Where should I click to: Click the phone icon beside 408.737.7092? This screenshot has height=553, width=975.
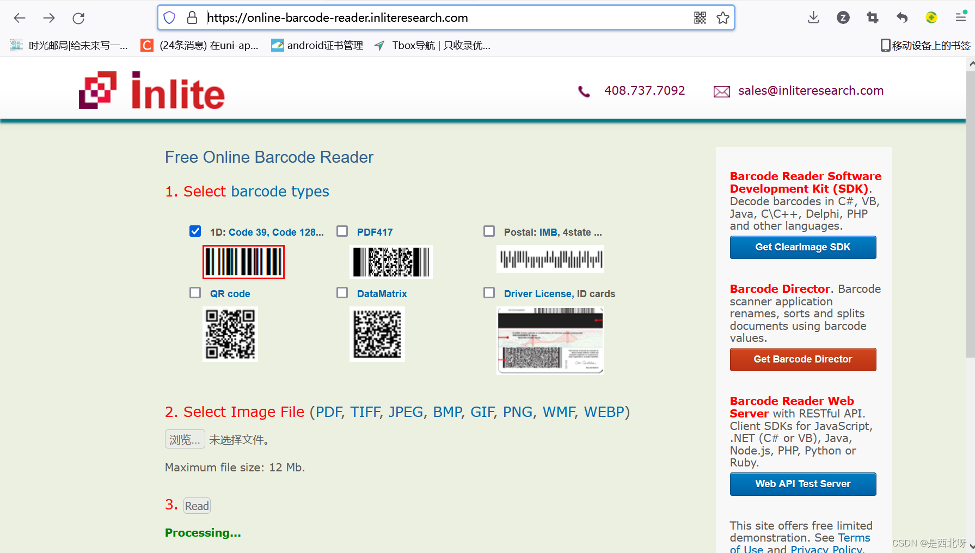pos(584,91)
